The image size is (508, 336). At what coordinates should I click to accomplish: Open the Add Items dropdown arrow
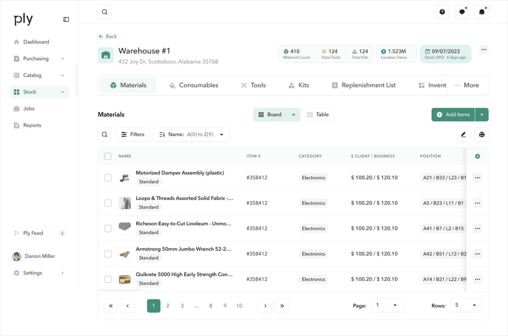(482, 115)
